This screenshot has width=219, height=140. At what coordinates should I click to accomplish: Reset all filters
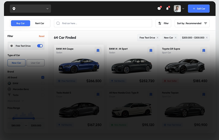pos(42,36)
